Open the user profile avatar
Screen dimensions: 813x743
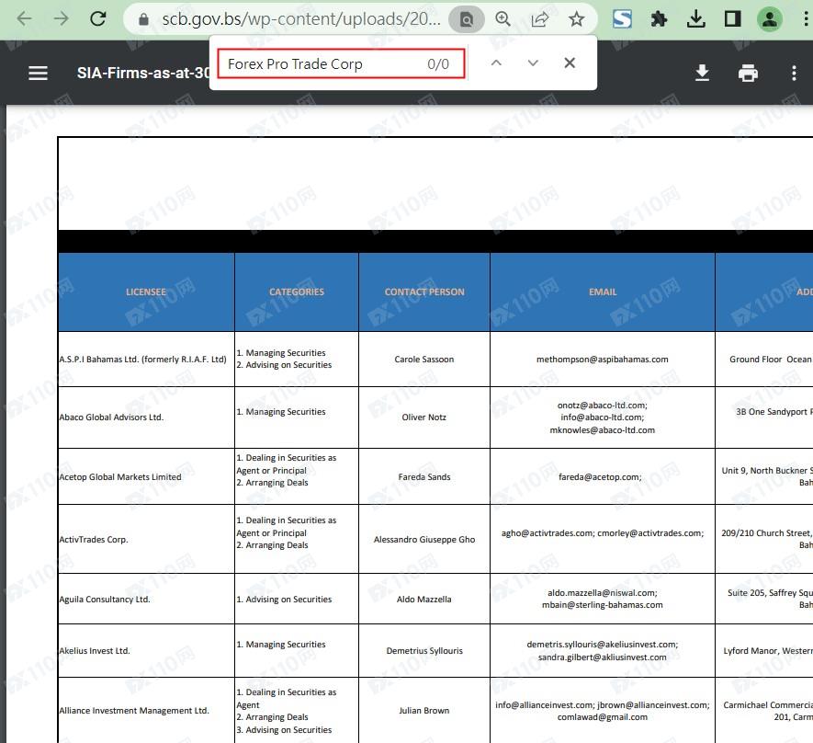coord(769,18)
